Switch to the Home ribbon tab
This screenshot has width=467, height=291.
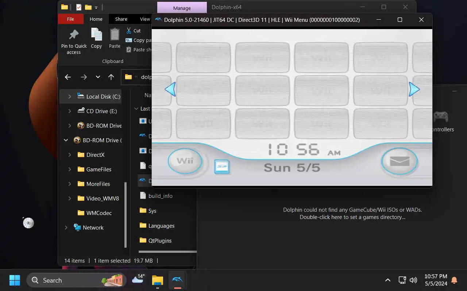(x=96, y=19)
